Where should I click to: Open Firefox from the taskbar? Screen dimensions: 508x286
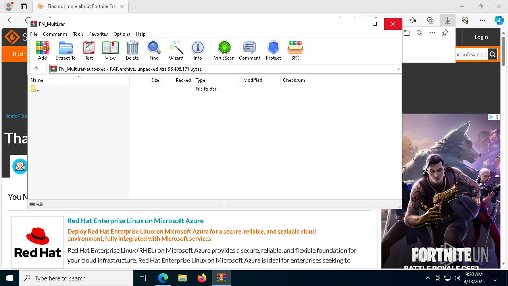click(x=202, y=278)
